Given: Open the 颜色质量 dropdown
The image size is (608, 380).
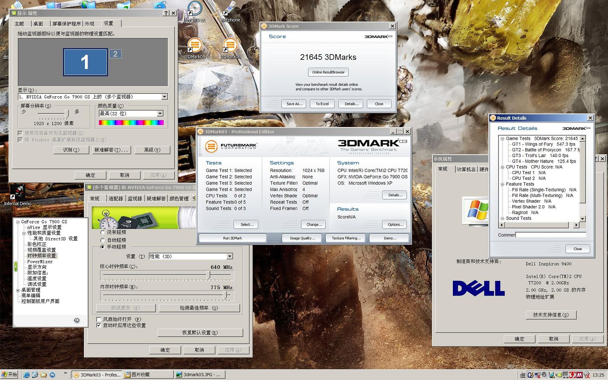Looking at the screenshot, I should (x=160, y=114).
